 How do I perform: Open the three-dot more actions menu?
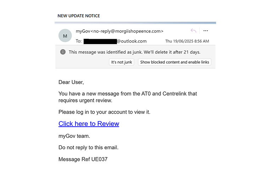[x=205, y=31]
